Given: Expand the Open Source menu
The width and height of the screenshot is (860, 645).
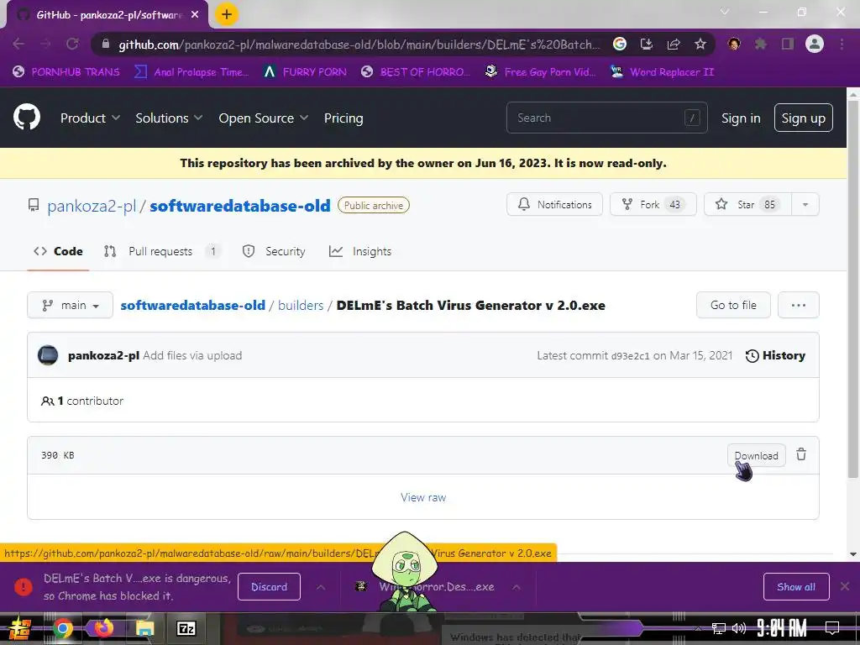Looking at the screenshot, I should pos(263,118).
